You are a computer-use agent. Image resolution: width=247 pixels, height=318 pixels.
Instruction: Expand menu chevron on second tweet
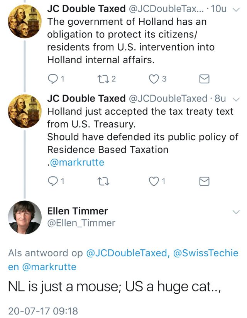(237, 99)
